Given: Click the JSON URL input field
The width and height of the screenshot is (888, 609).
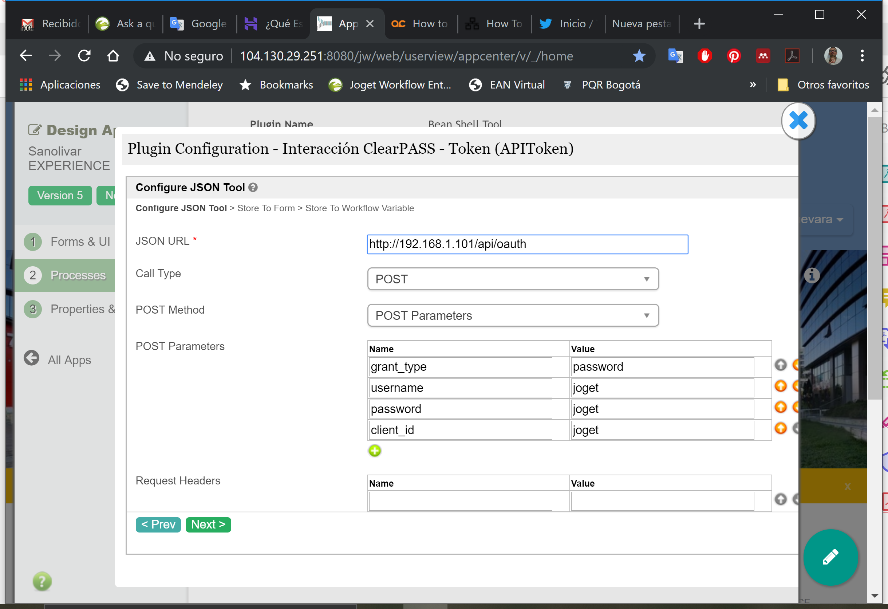Looking at the screenshot, I should [527, 244].
